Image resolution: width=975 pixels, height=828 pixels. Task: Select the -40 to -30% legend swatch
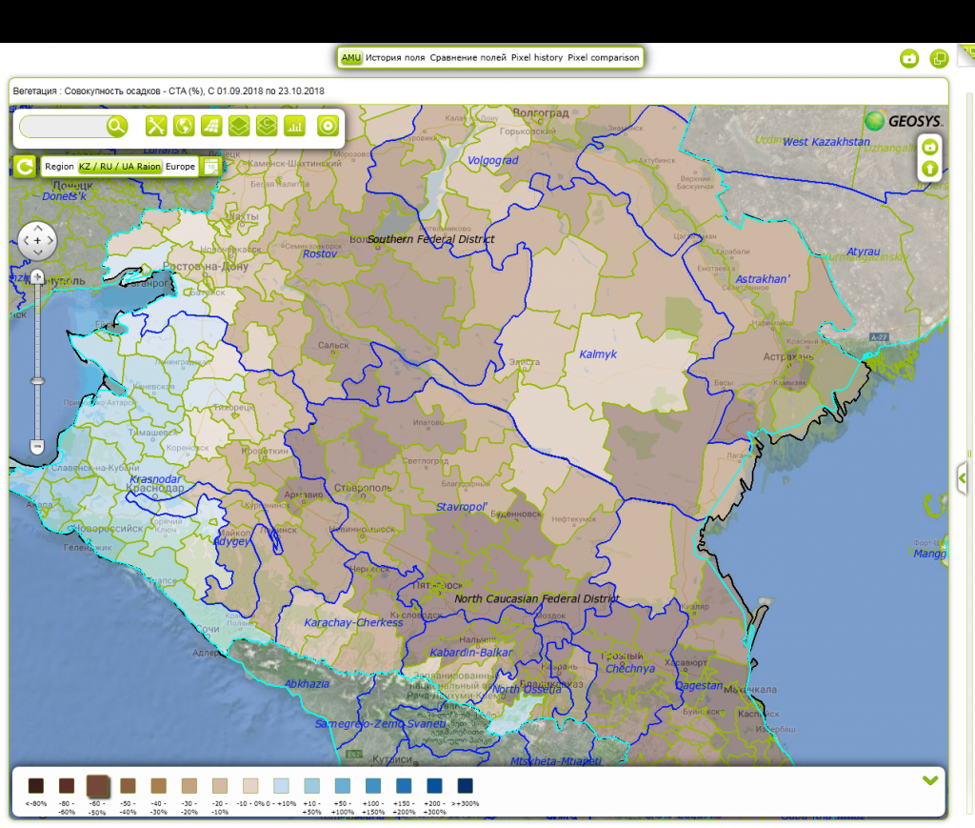[159, 786]
